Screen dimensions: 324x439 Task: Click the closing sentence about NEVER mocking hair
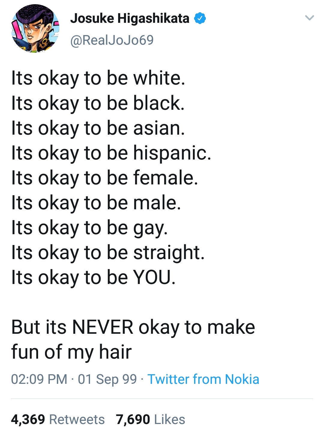coord(133,339)
